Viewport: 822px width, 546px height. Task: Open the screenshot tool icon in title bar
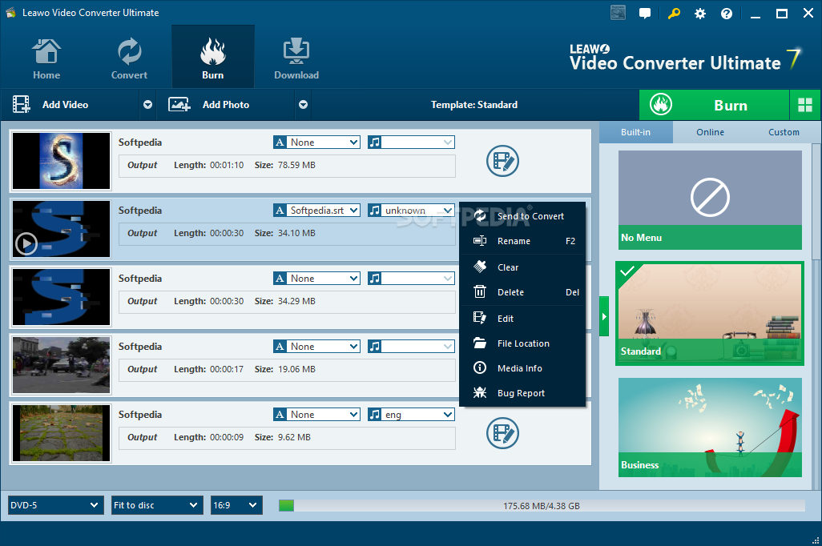click(618, 13)
